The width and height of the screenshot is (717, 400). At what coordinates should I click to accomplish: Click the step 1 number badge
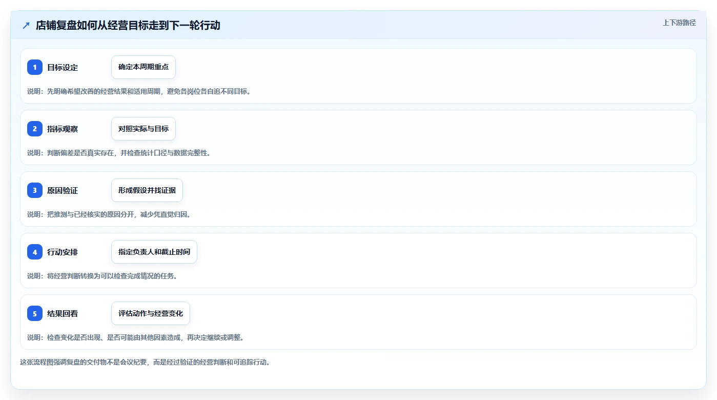click(35, 67)
